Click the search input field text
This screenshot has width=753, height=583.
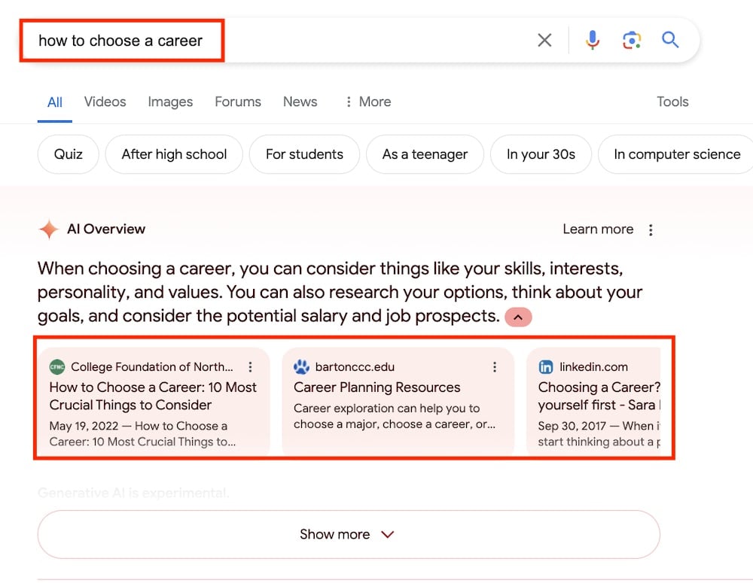120,41
